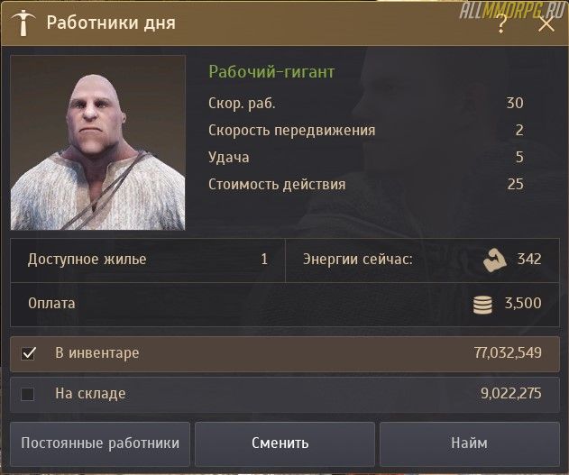Open the question mark help icon
The image size is (569, 475).
tap(501, 24)
